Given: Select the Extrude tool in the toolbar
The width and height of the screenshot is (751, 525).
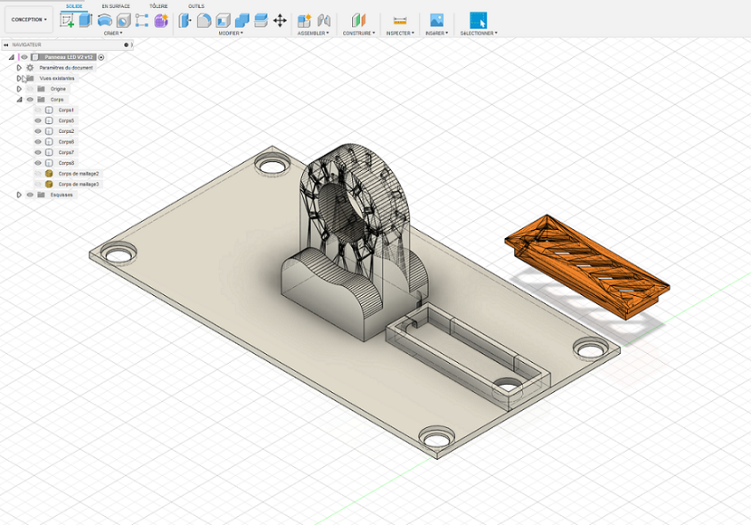Looking at the screenshot, I should pyautogui.click(x=86, y=20).
